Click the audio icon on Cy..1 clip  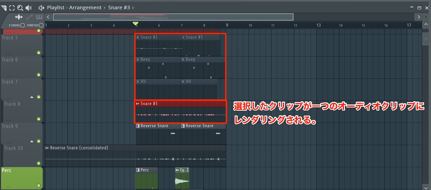tap(177, 170)
